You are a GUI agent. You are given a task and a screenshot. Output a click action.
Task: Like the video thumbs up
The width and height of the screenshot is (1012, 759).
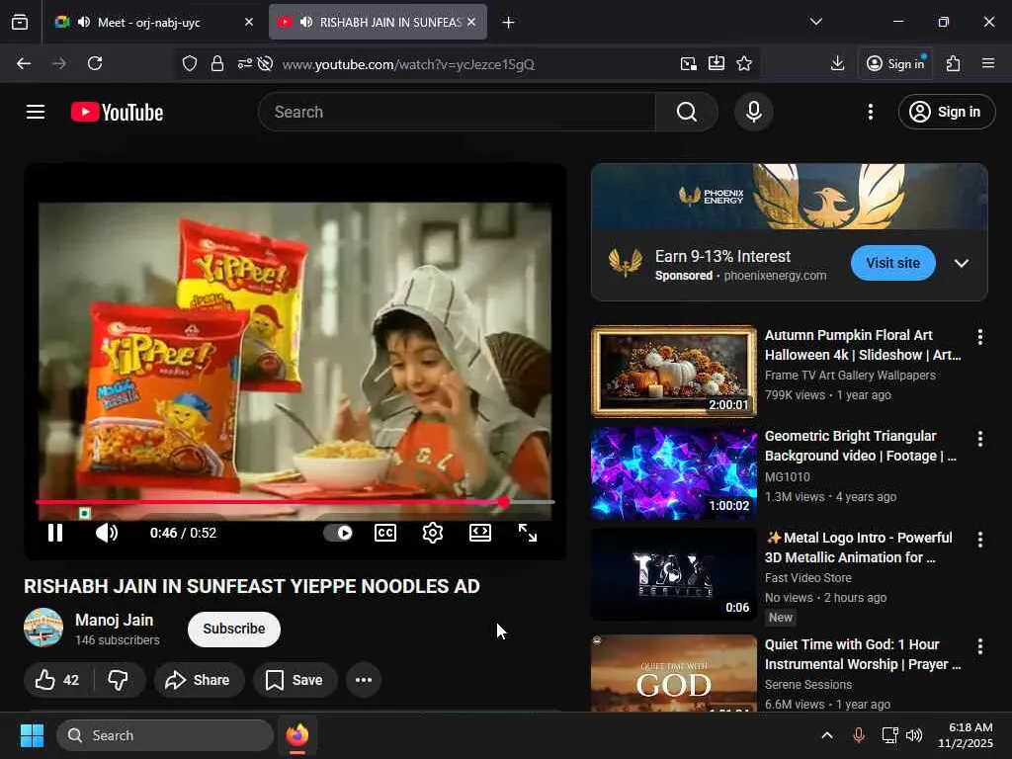tap(58, 680)
